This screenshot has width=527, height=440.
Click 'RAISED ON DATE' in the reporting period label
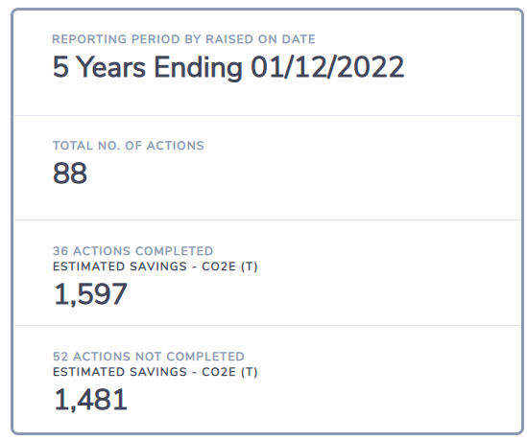260,39
